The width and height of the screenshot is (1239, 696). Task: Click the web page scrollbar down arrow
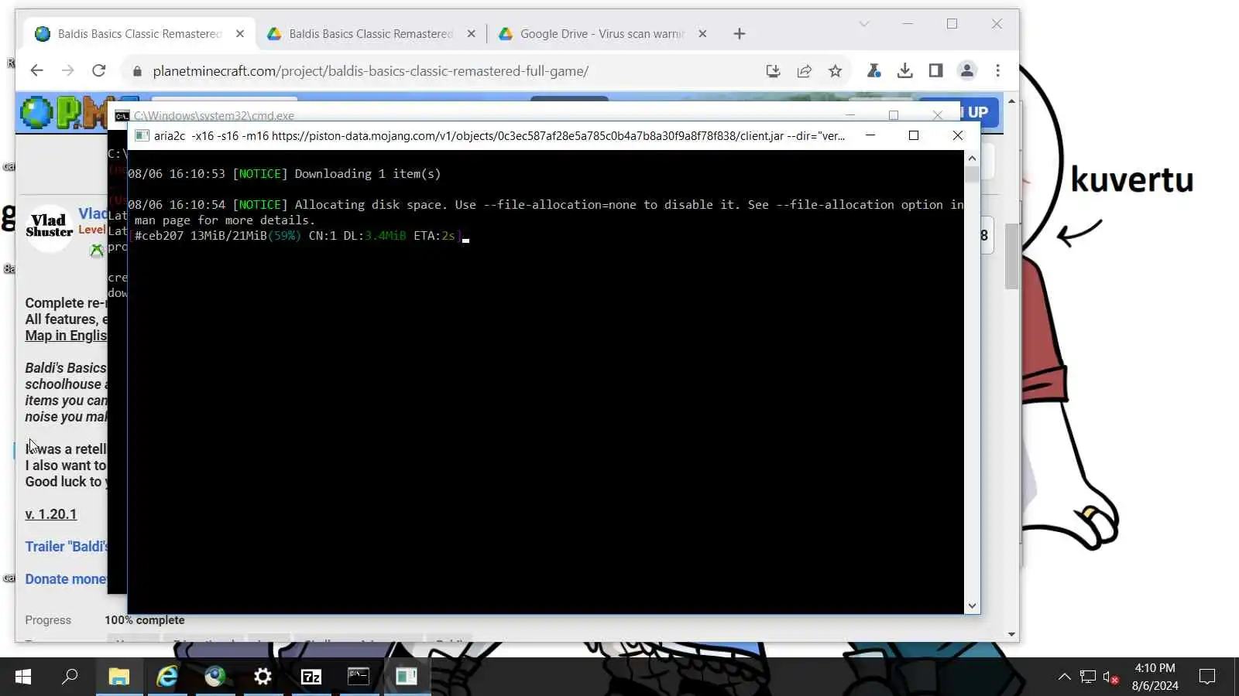[x=1011, y=635]
